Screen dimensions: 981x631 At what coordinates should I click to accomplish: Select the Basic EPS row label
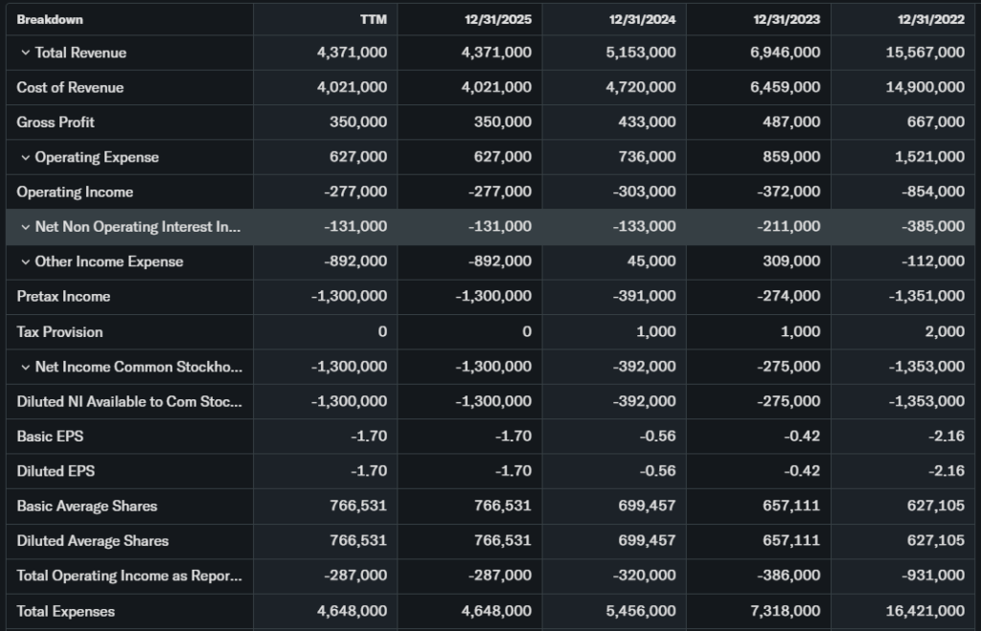pyautogui.click(x=50, y=437)
